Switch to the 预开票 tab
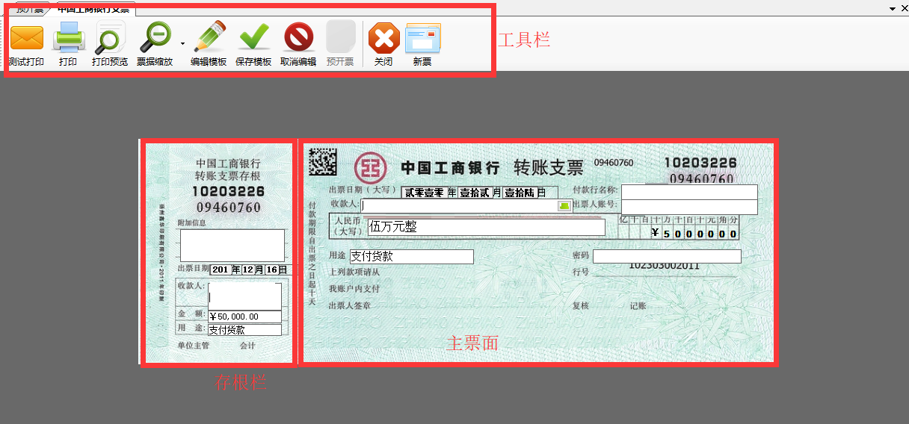The width and height of the screenshot is (909, 424). pos(30,9)
